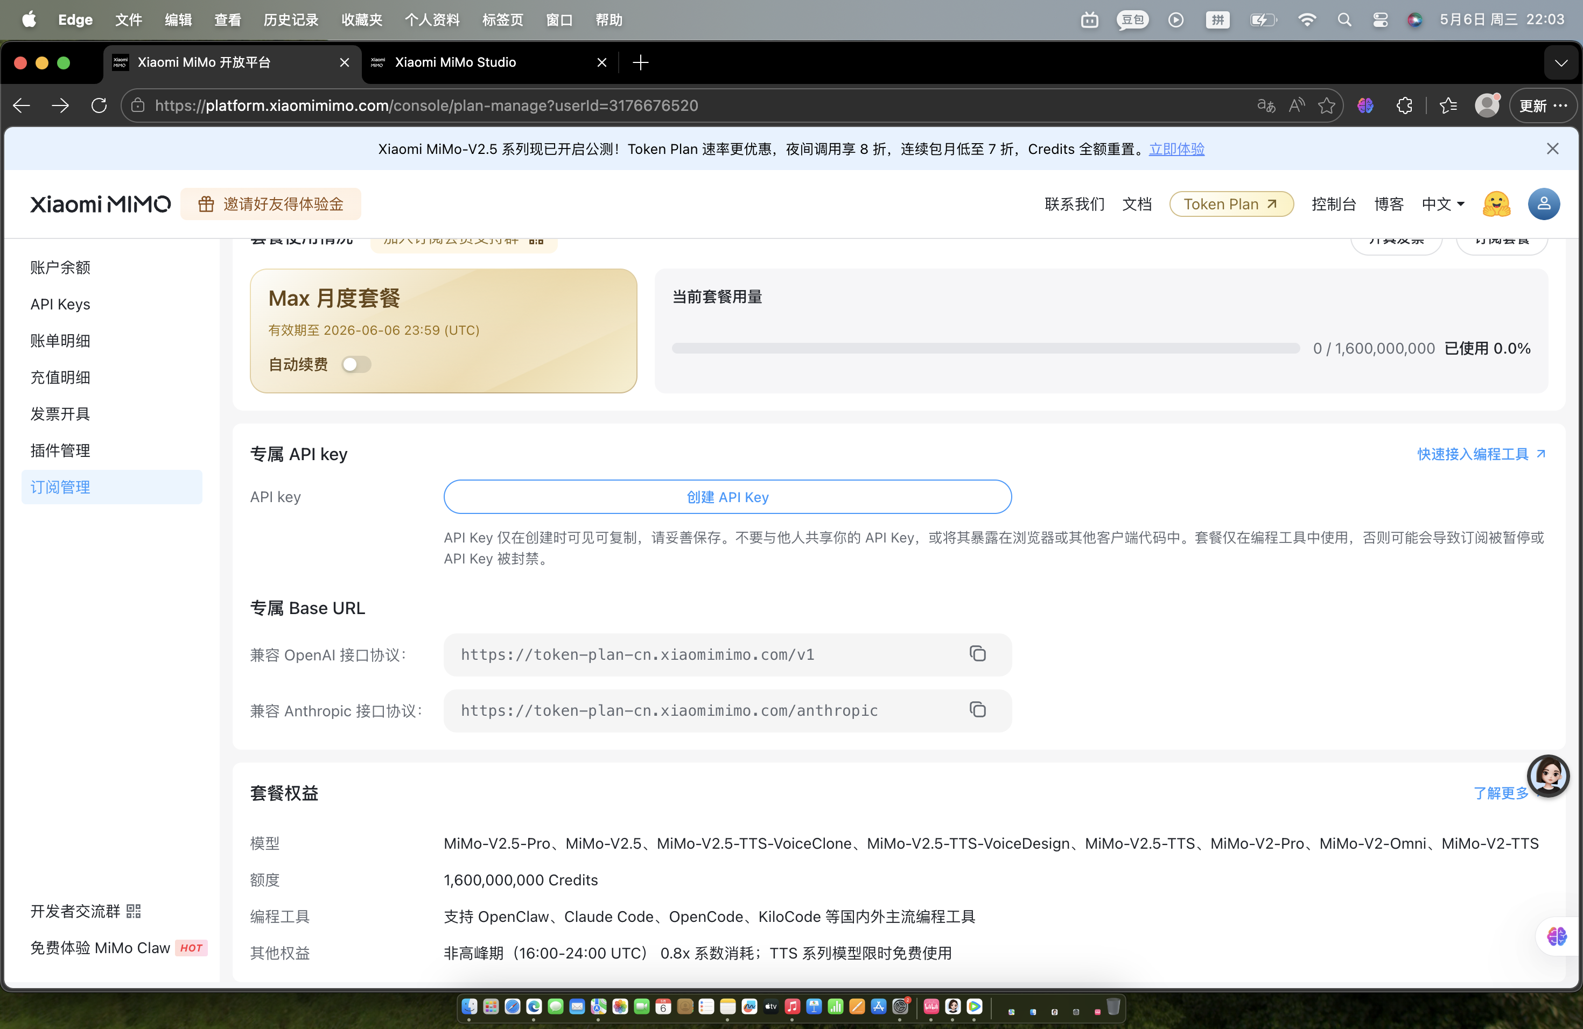
Task: Reload the current page
Action: coord(99,105)
